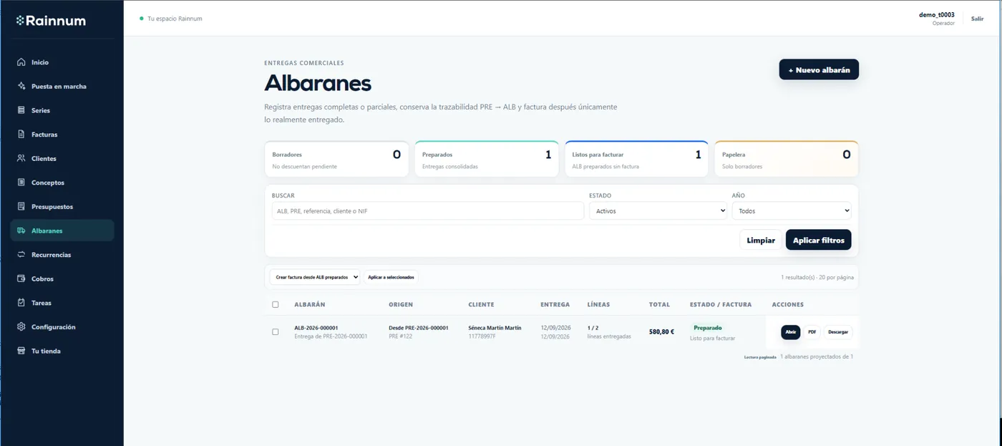
Task: Navigate to Presupuestos
Action: tap(62, 207)
